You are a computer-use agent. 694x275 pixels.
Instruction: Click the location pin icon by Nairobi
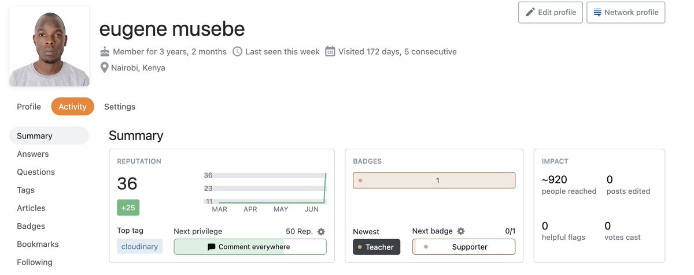click(x=105, y=67)
